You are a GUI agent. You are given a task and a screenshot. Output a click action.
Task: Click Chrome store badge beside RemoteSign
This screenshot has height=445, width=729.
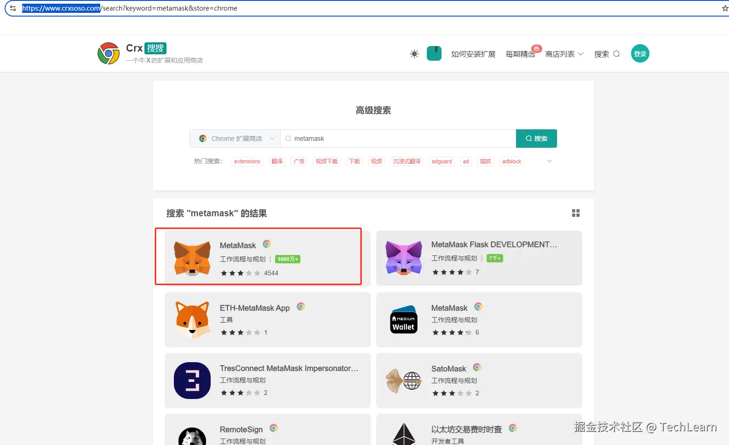click(274, 428)
